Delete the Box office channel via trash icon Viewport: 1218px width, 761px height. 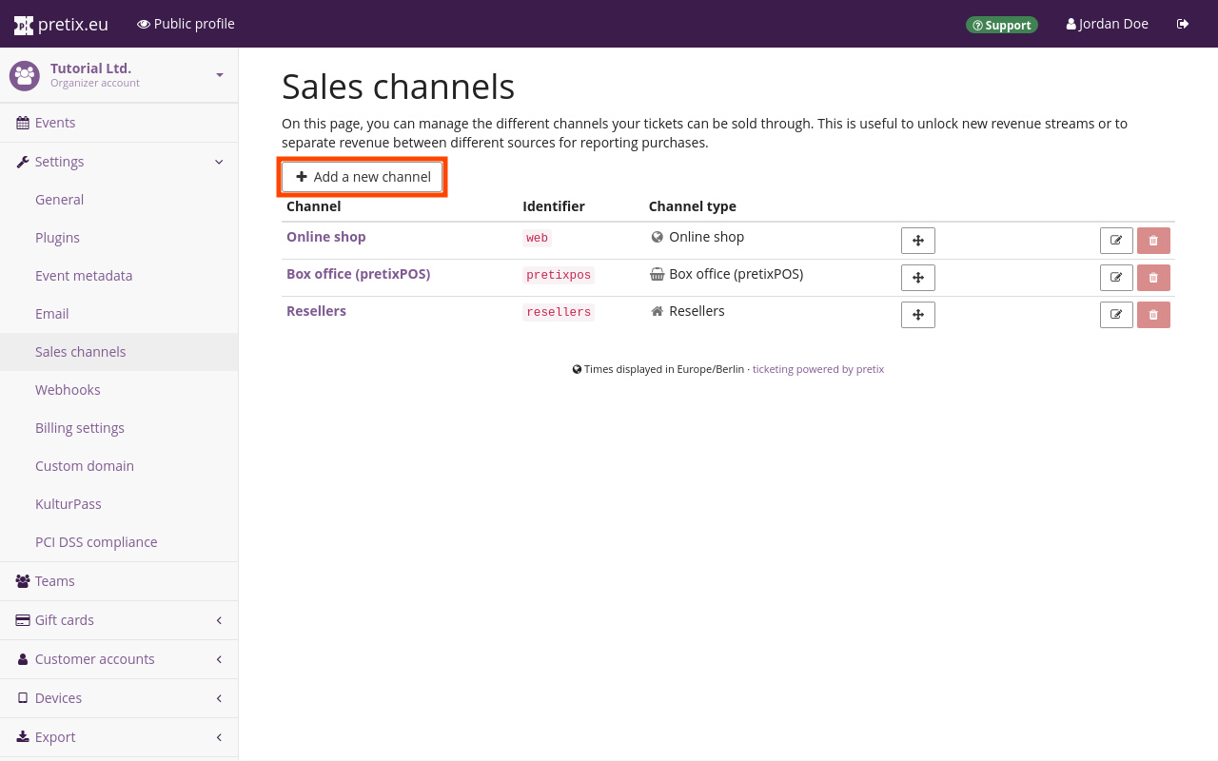(x=1153, y=277)
